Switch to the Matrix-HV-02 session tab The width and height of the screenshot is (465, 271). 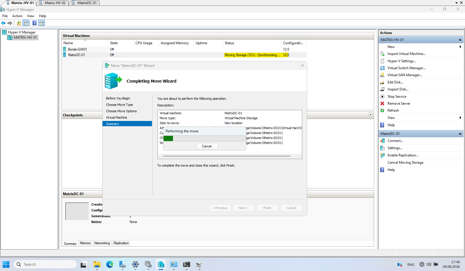click(53, 3)
